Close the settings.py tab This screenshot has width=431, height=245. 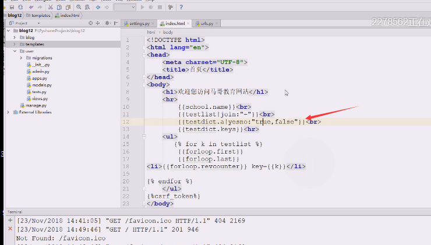(x=153, y=24)
